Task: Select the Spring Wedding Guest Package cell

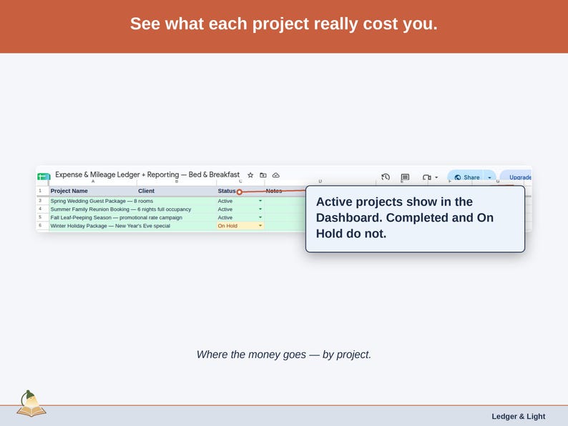Action: pos(93,201)
